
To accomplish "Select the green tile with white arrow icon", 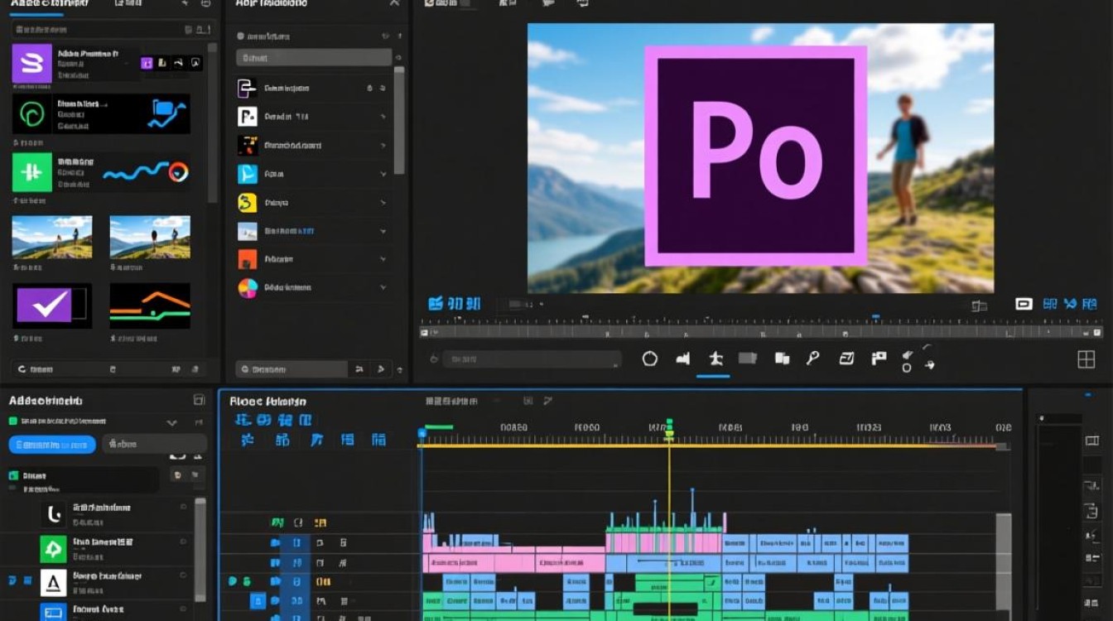I will click(x=53, y=549).
